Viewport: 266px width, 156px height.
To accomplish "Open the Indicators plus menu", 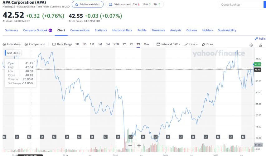I will (x=12, y=44).
